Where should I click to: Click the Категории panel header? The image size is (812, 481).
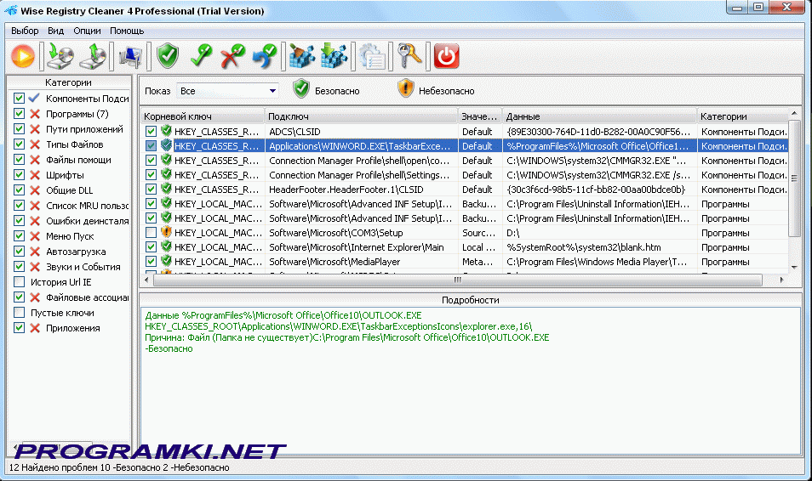pyautogui.click(x=68, y=82)
